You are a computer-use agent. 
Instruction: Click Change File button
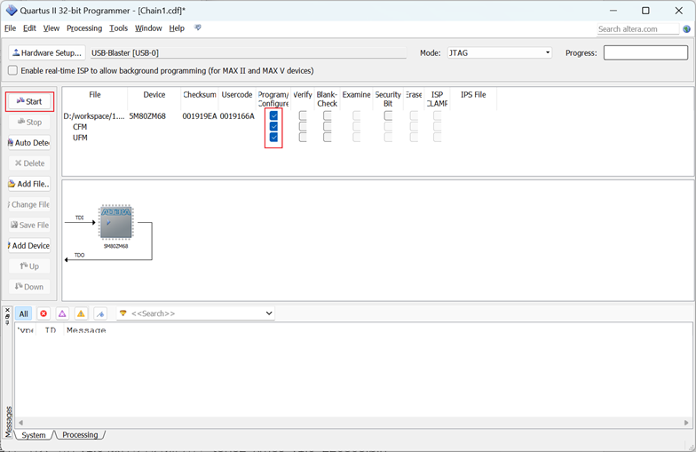(28, 204)
